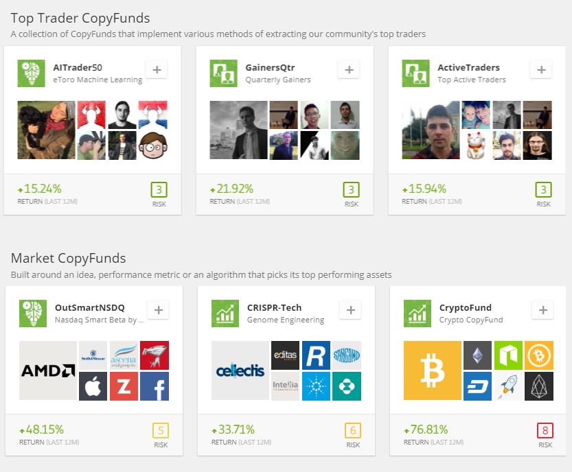The height and width of the screenshot is (472, 572).
Task: Open the EOS black logo tile
Action: [539, 386]
